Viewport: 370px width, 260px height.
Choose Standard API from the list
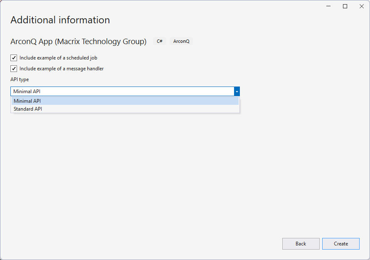tap(125, 109)
